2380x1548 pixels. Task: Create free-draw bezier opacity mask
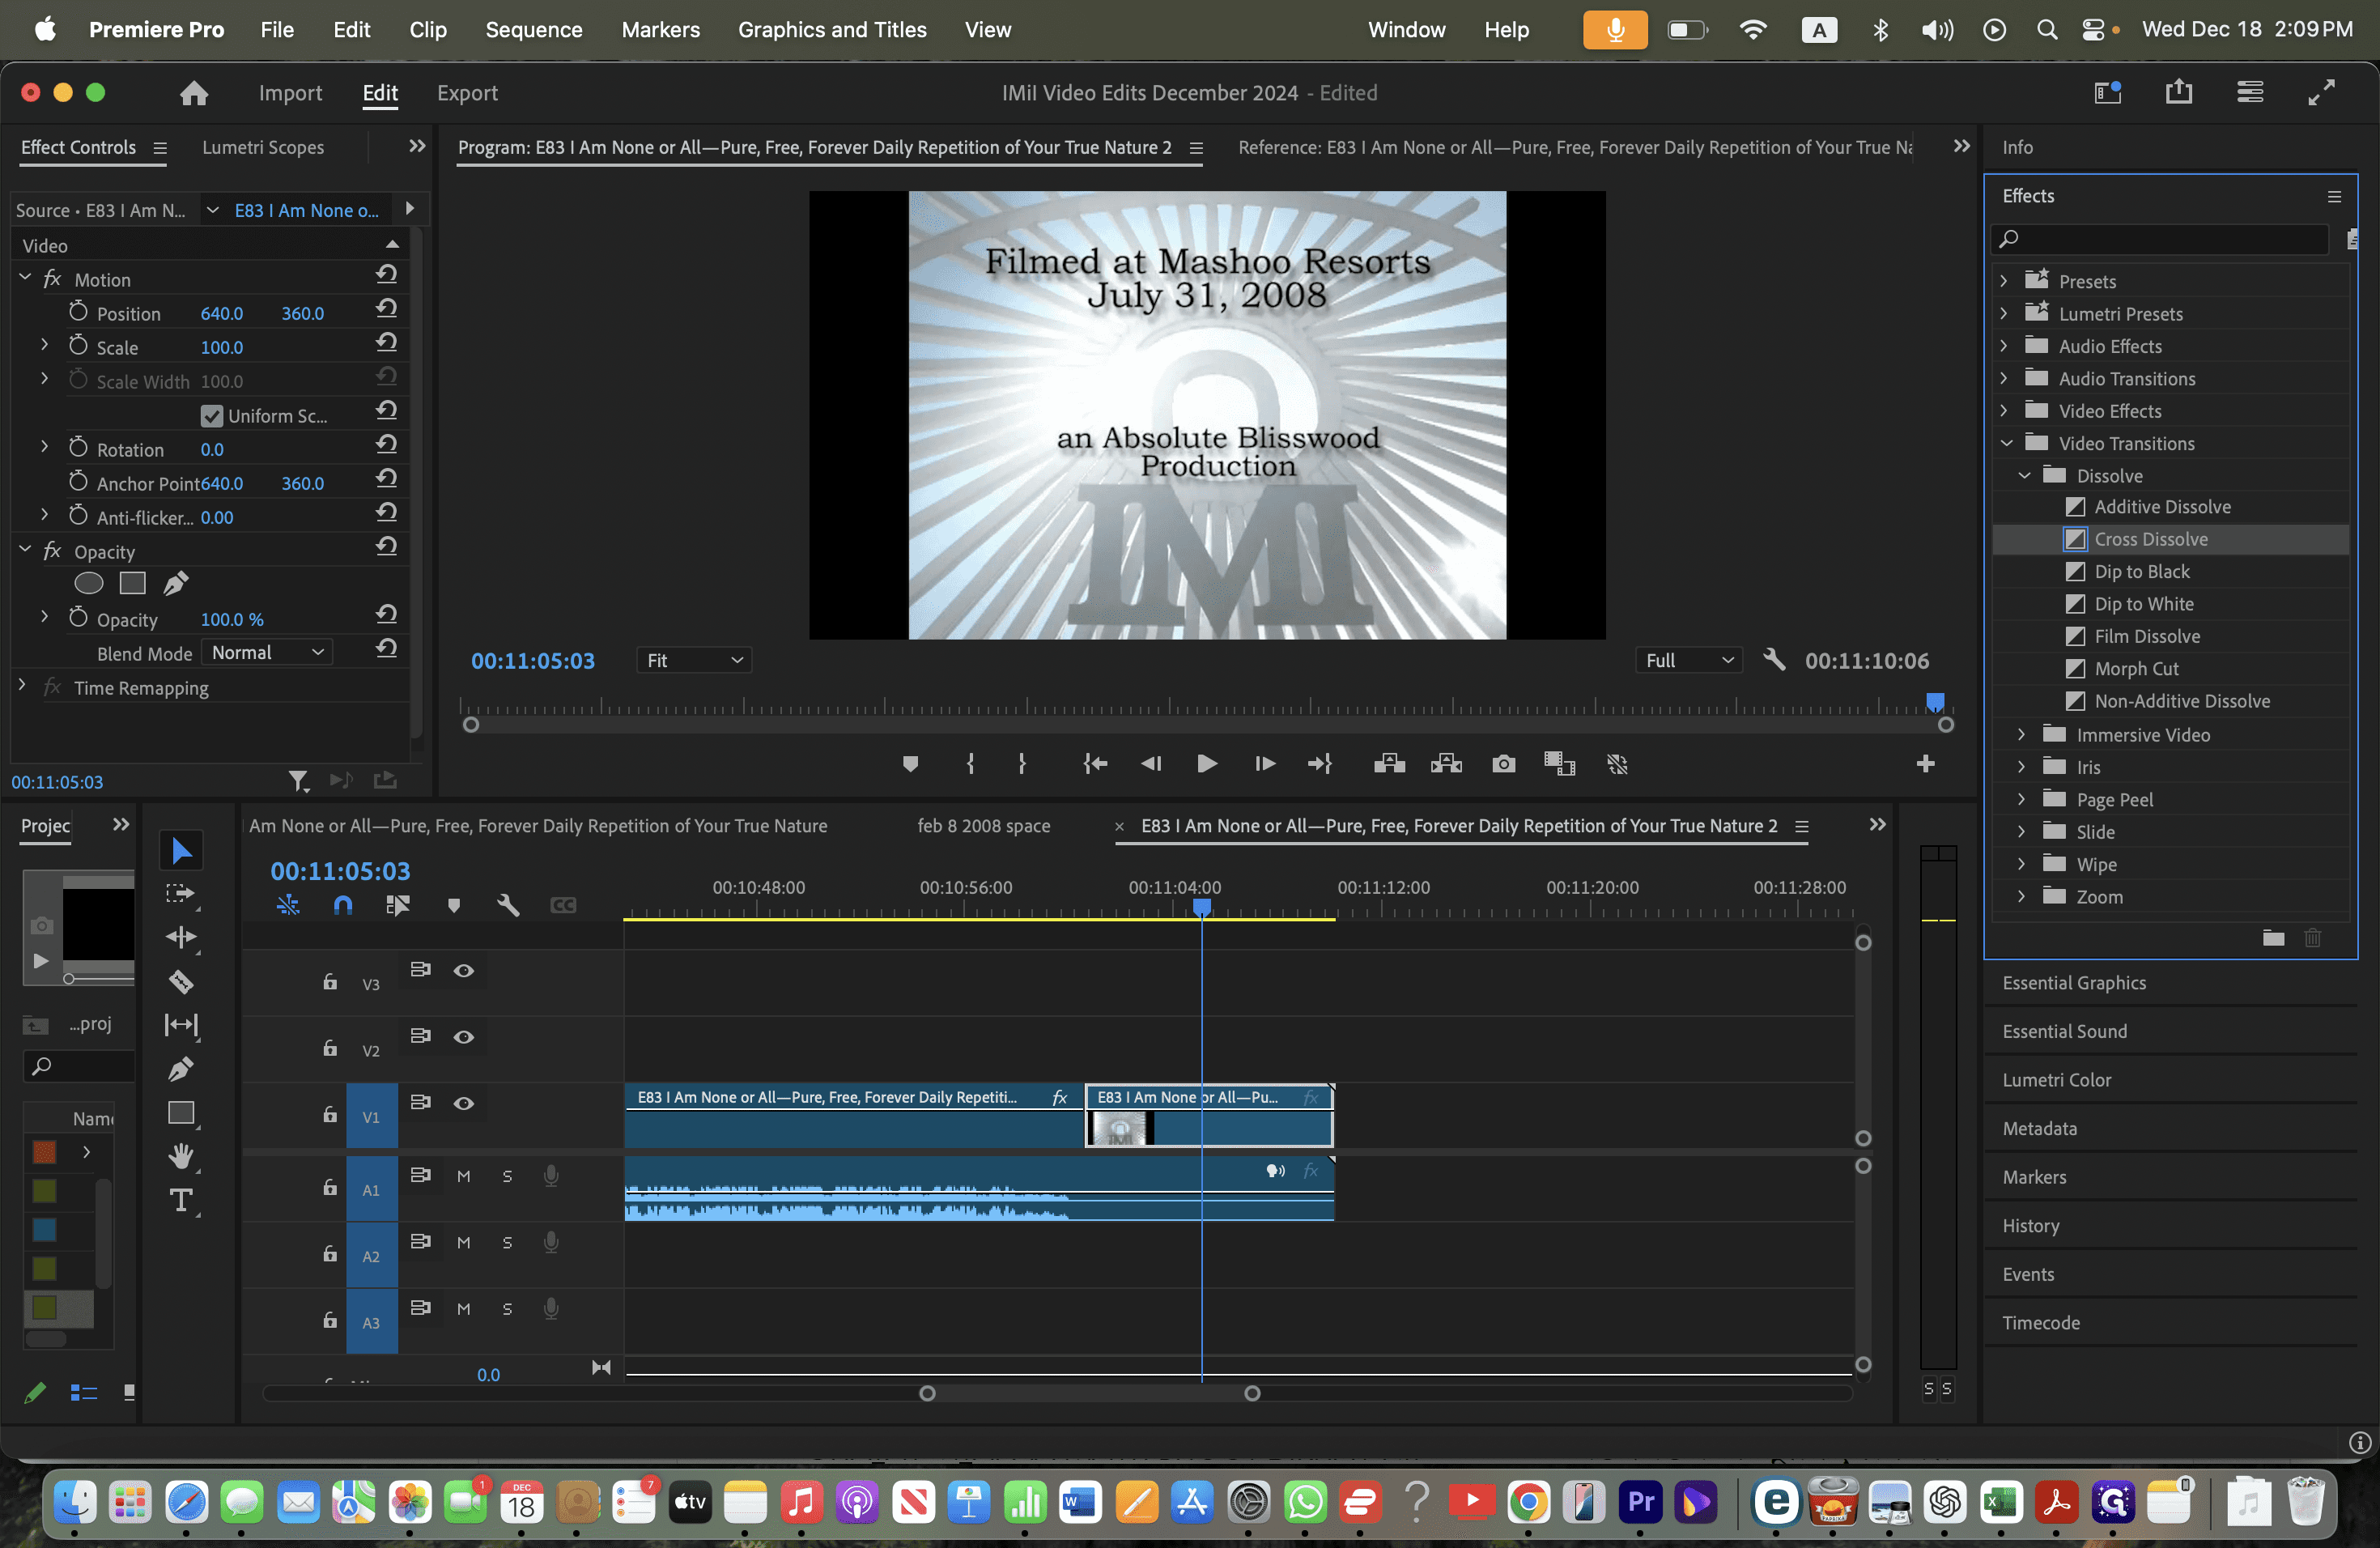click(x=176, y=583)
